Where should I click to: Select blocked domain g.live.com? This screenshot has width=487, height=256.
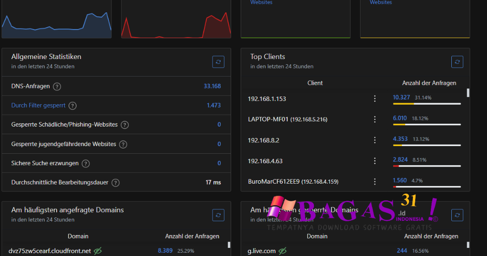coord(262,251)
